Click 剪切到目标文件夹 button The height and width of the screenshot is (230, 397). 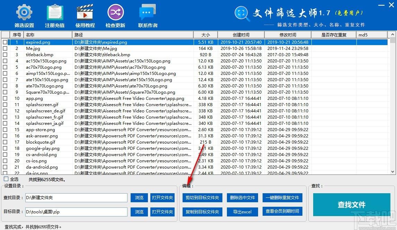202,198
